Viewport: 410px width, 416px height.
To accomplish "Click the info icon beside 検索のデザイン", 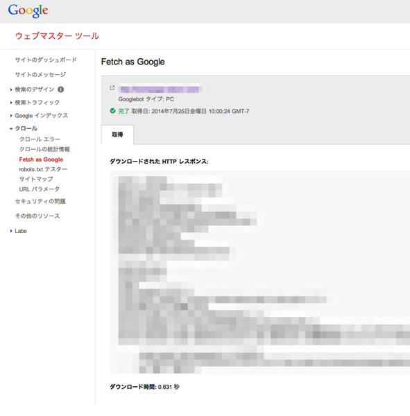I will 61,89.
